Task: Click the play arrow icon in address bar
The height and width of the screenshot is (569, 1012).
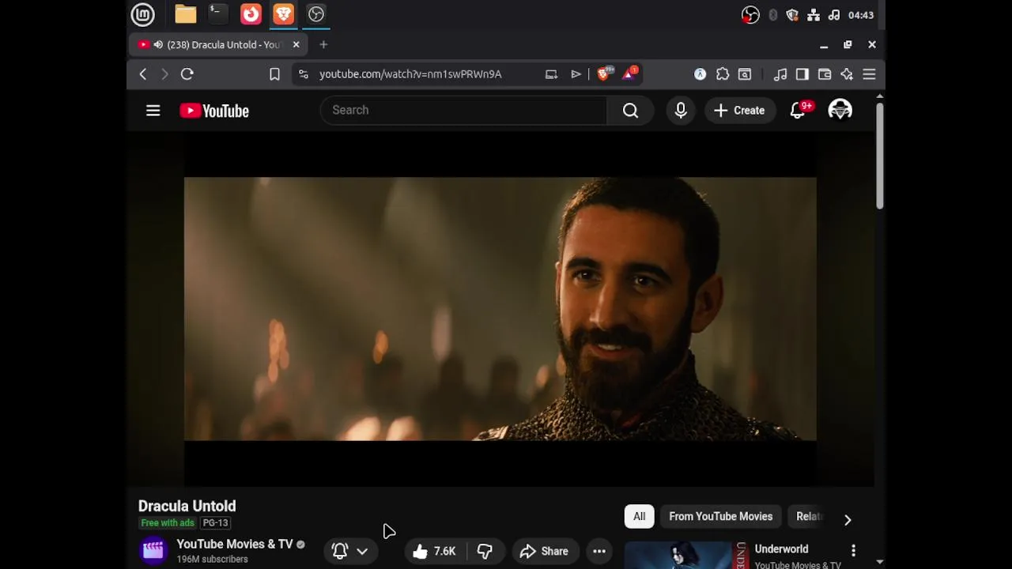Action: pos(576,74)
